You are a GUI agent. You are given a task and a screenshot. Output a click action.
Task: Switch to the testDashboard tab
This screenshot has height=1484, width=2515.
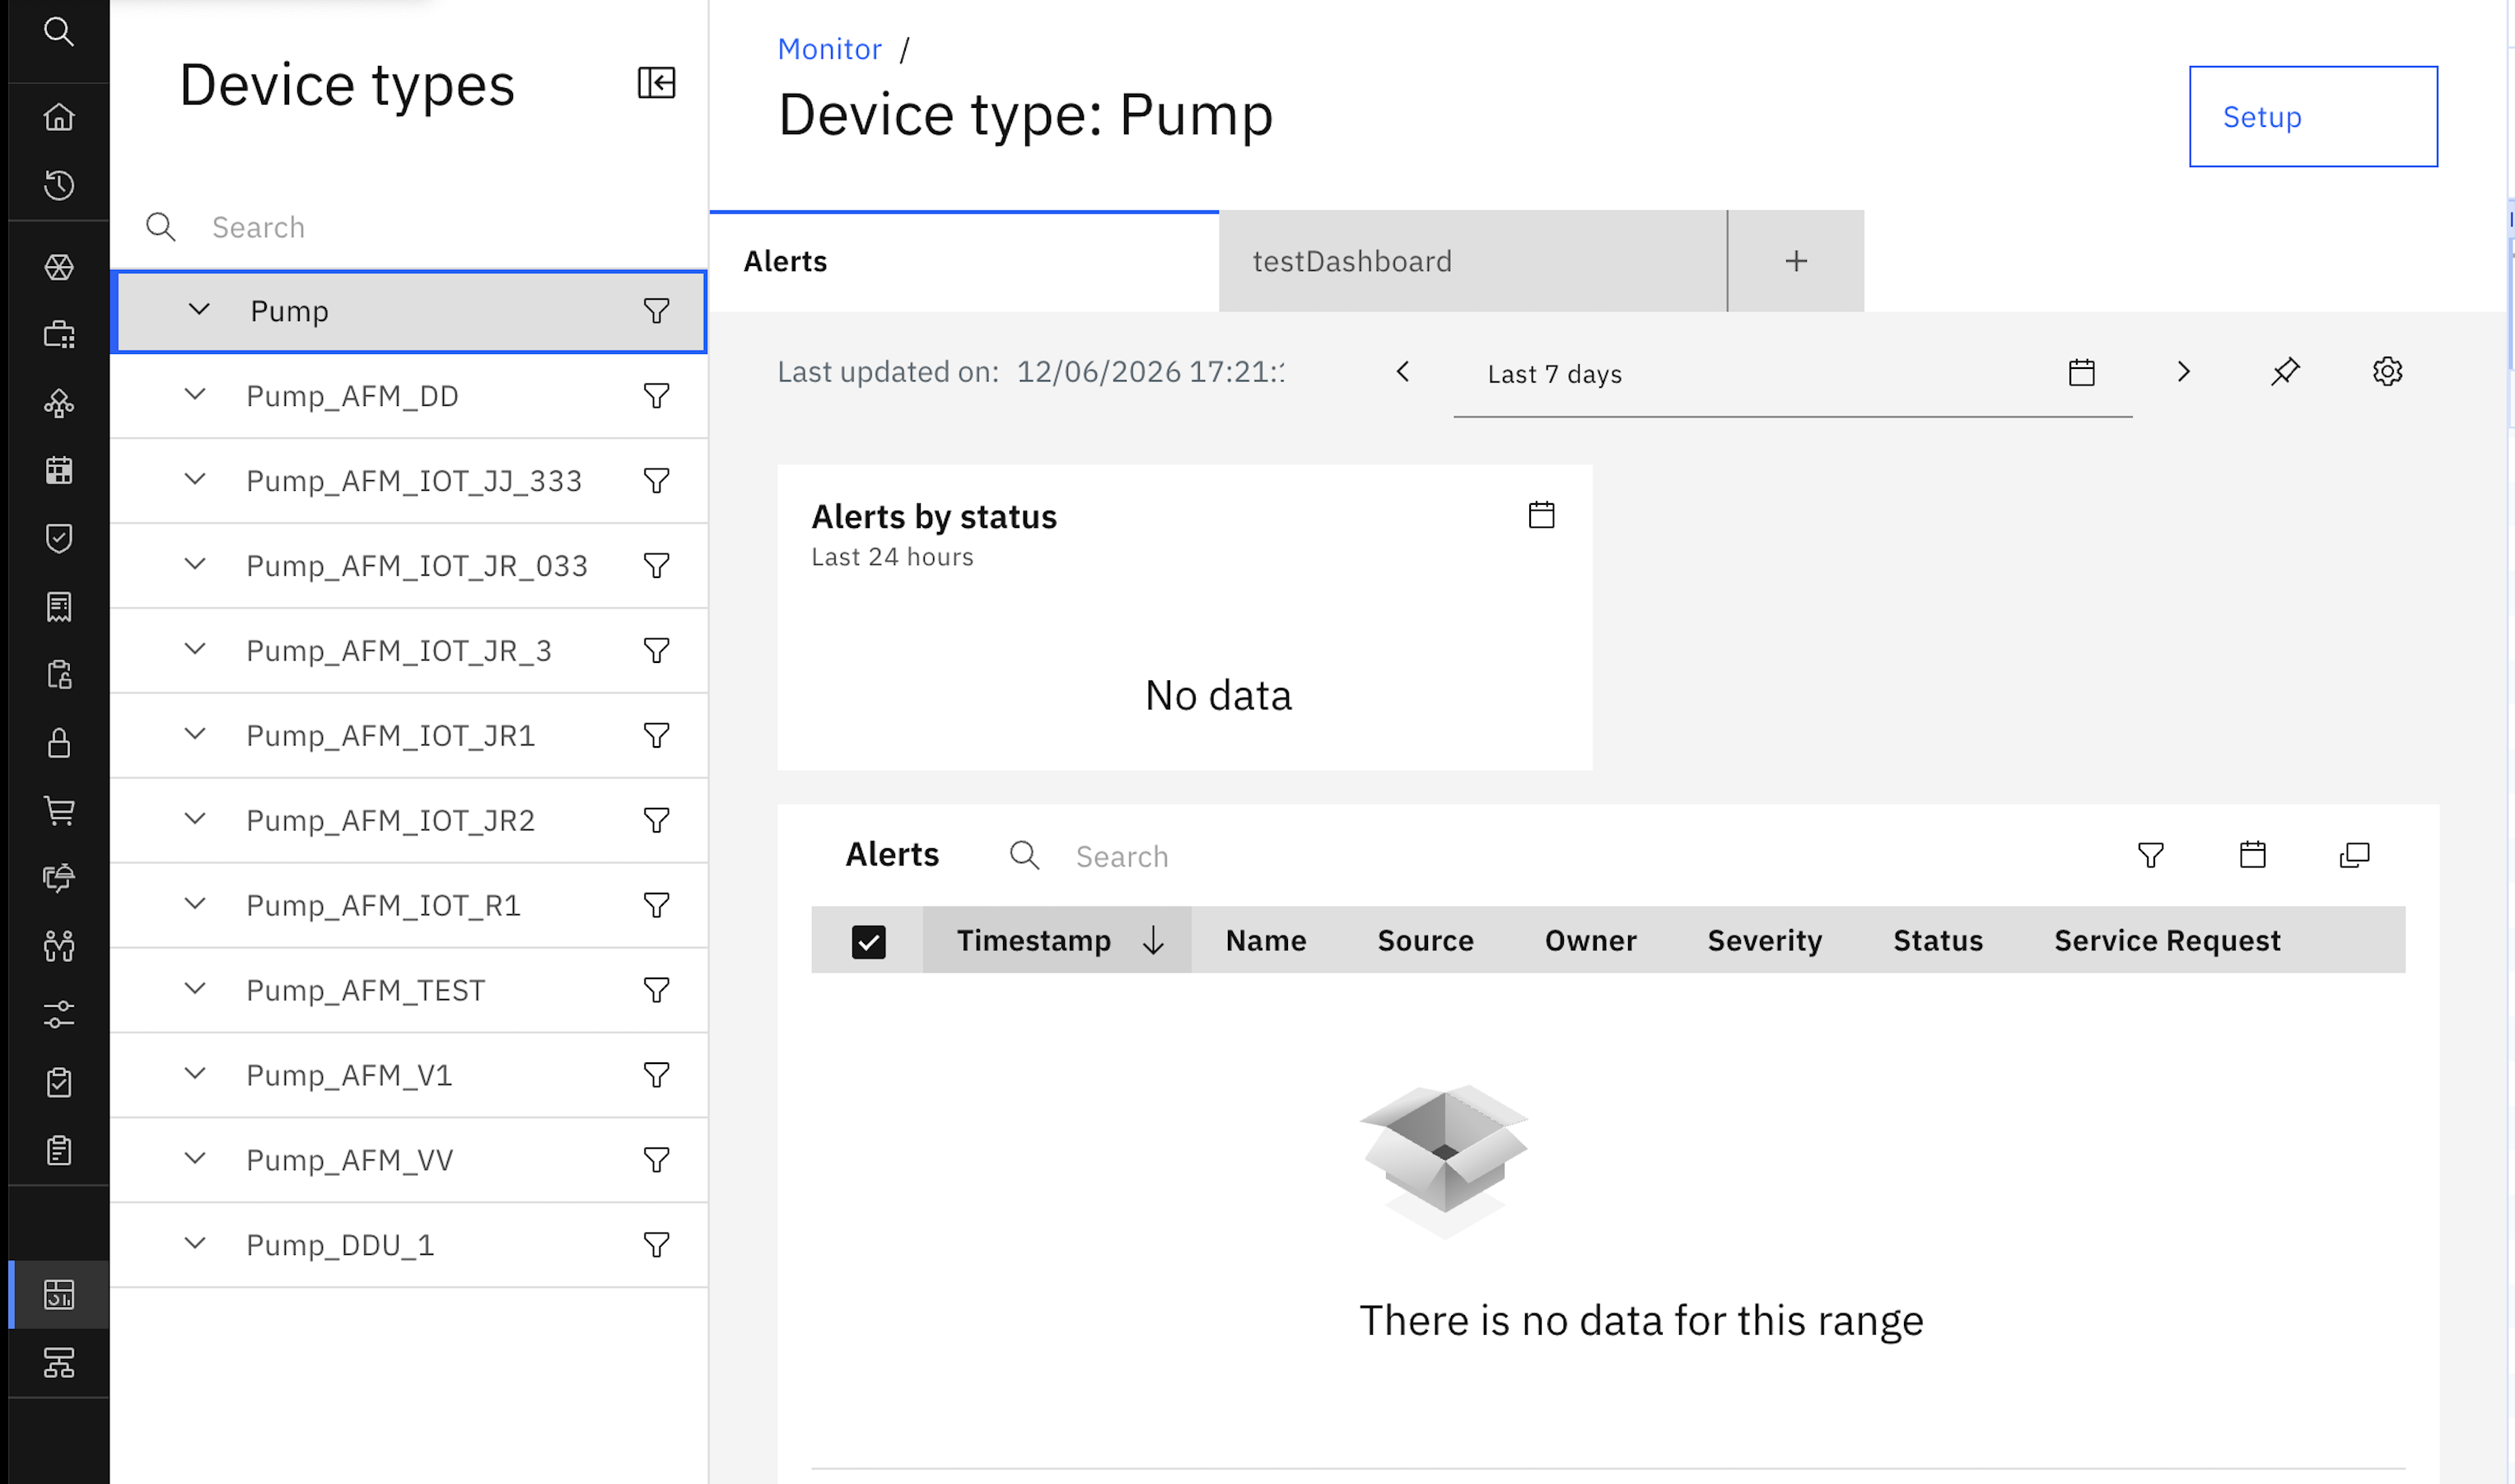1473,261
